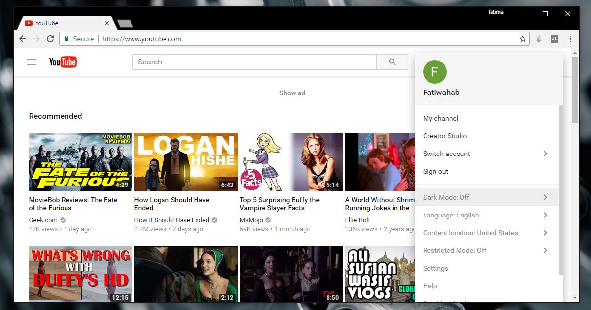Open Restricted Mode: Off setting
Image resolution: width=591 pixels, height=310 pixels.
click(x=487, y=250)
